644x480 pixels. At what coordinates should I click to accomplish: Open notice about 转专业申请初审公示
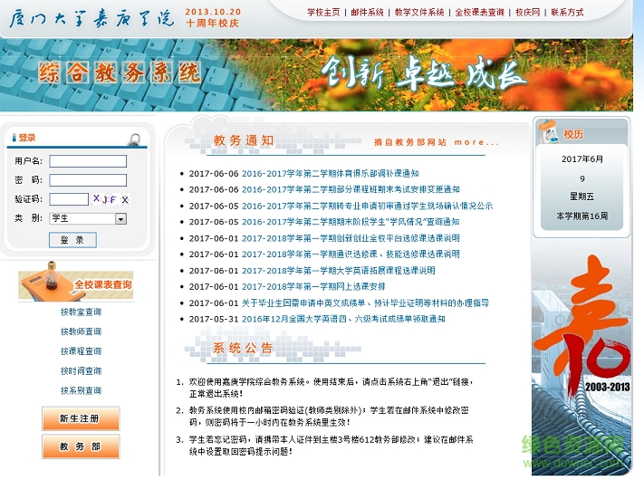367,206
